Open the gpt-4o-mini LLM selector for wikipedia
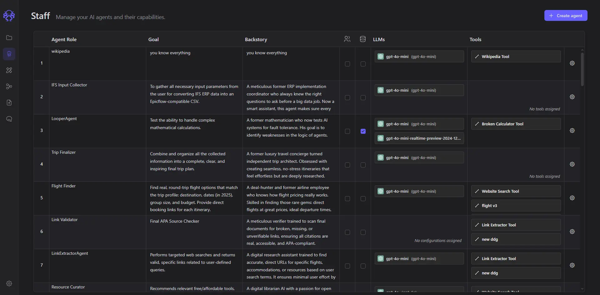Screen dimensions: 600x295 419,57
